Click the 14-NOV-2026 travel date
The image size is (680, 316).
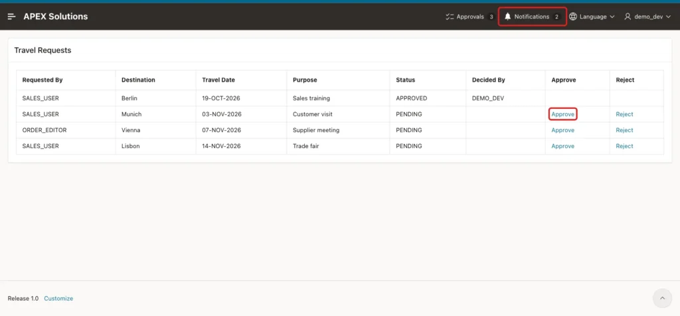click(221, 146)
